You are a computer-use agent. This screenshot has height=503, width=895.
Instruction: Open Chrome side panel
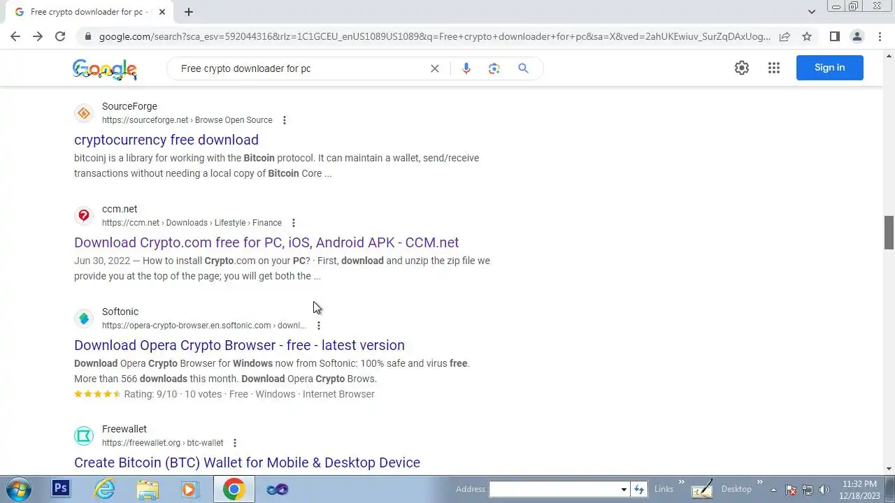tap(835, 36)
